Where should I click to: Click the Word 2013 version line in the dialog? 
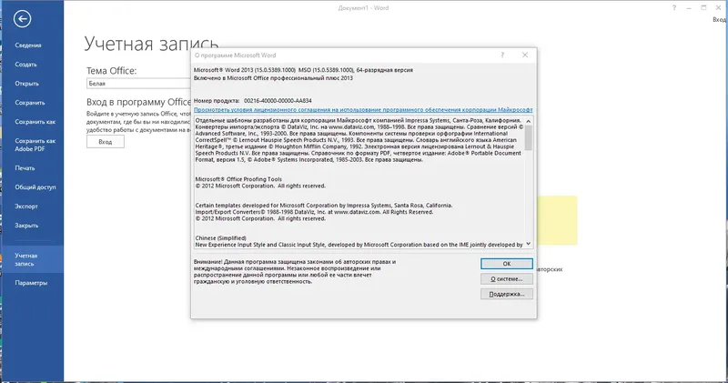[x=303, y=70]
